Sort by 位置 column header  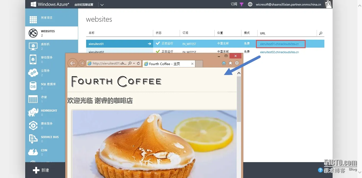coord(220,33)
